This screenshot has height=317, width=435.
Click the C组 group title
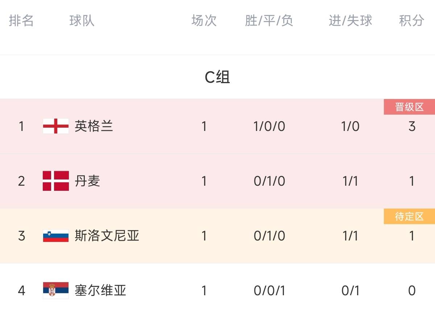tap(217, 77)
